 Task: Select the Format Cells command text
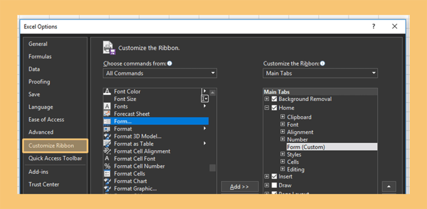(130, 173)
